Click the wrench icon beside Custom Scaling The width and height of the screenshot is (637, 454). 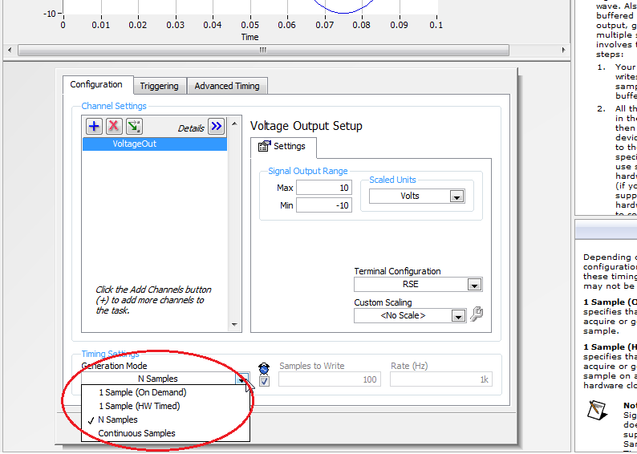point(477,315)
